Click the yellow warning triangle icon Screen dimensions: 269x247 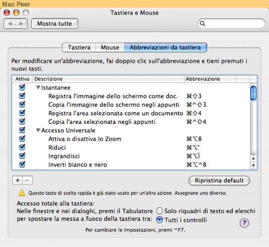click(22, 193)
